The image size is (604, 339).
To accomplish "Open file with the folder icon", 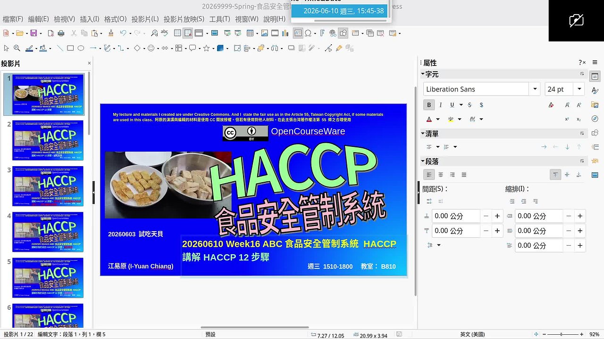I will click(x=19, y=33).
